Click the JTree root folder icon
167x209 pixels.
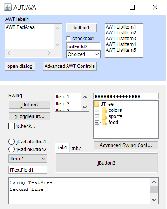(97, 104)
